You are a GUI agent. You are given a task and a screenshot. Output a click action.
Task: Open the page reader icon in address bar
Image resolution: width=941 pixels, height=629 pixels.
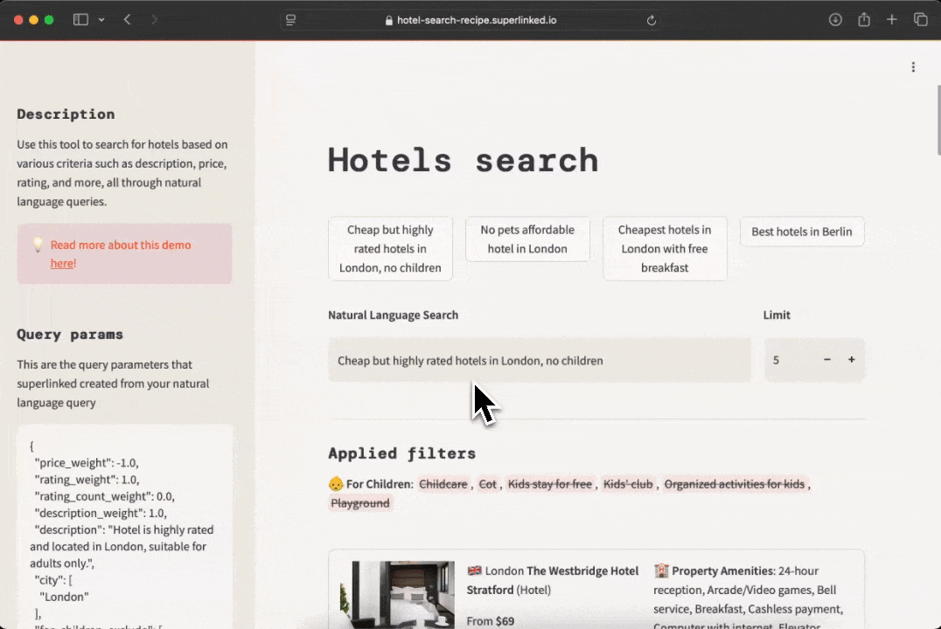pyautogui.click(x=291, y=20)
